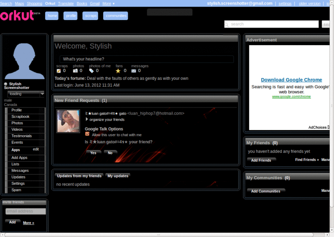Open www.google.com/chrome link
Image resolution: width=334 pixels, height=237 pixels.
(291, 97)
